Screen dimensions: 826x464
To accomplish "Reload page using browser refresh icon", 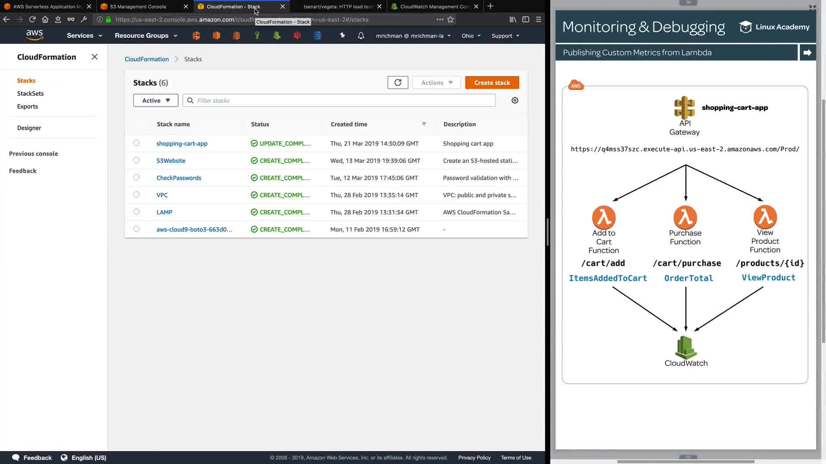I will (x=32, y=19).
